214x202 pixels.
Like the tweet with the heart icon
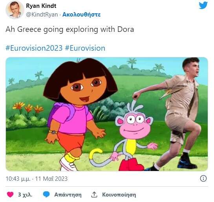point(10,195)
